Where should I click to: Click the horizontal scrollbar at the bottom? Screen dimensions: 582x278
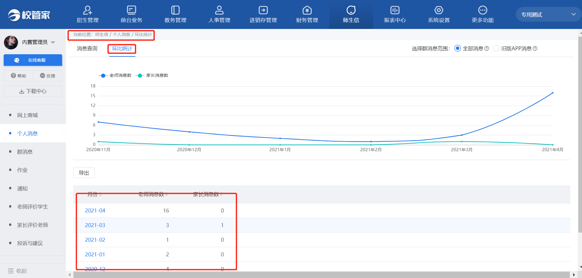[321, 275]
